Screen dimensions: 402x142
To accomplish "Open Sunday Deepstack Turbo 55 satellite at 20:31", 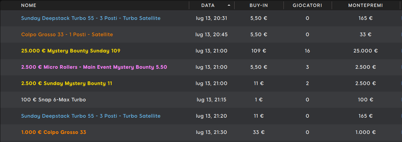I will click(x=91, y=18).
